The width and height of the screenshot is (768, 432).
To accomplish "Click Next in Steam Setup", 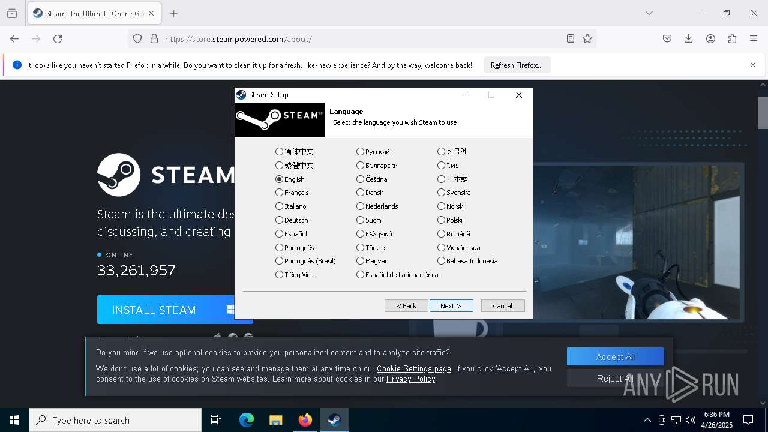I will click(x=451, y=306).
